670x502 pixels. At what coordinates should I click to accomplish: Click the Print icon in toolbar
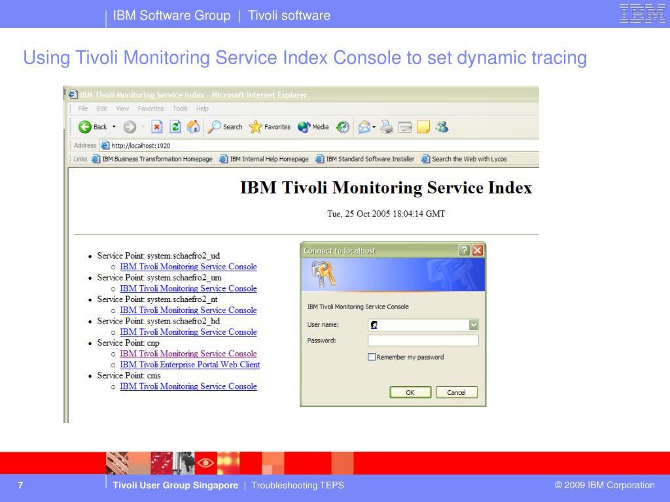point(387,127)
